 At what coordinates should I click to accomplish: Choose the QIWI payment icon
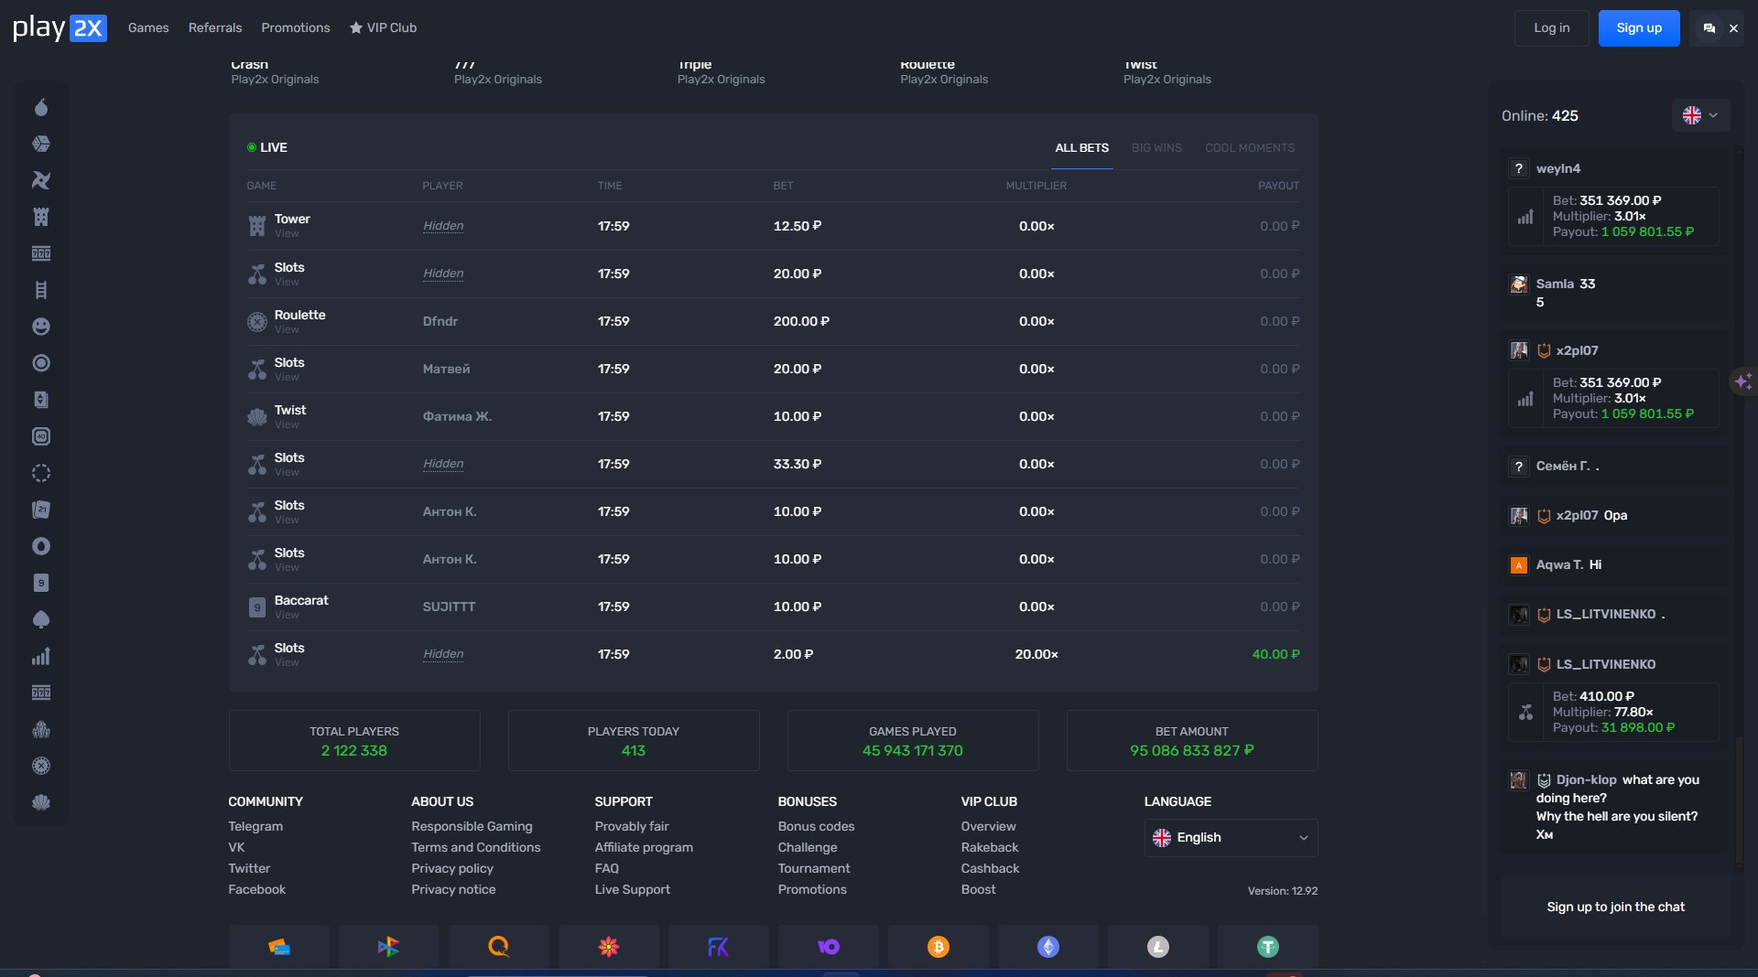point(499,947)
